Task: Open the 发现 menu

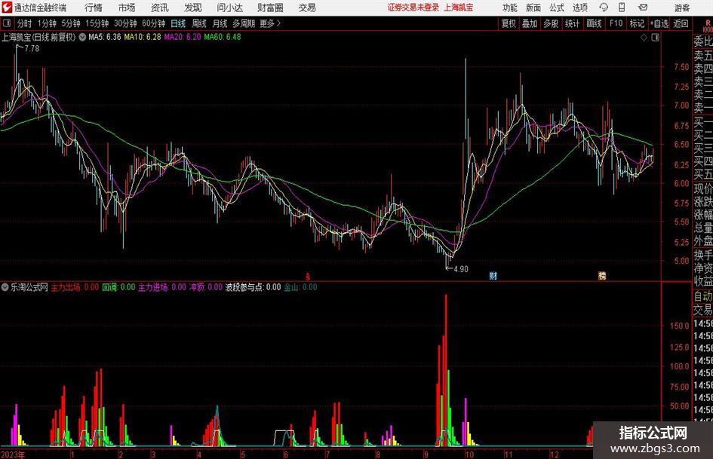Action: click(193, 8)
